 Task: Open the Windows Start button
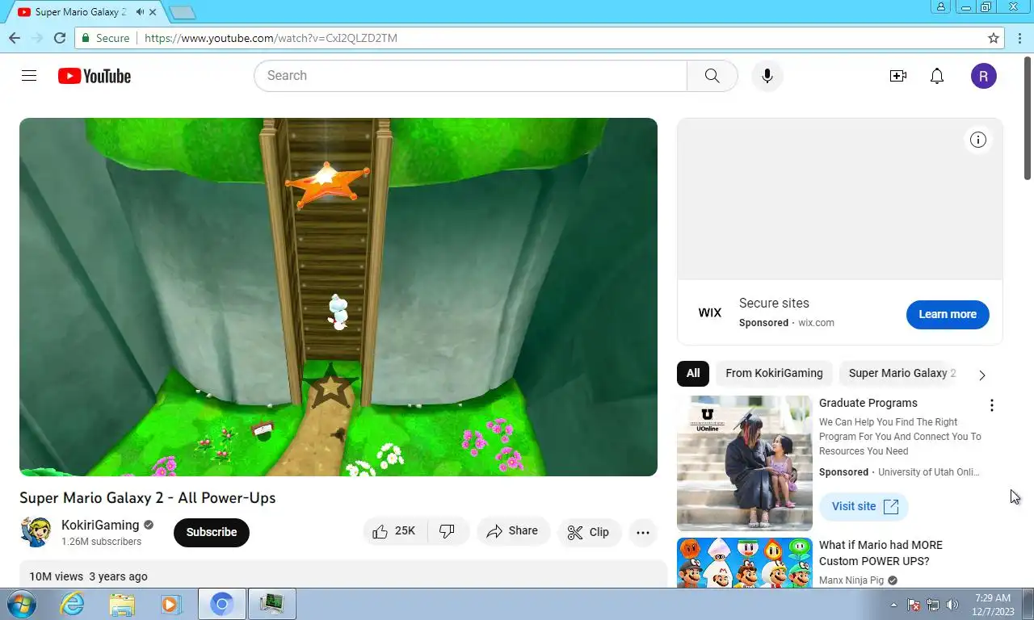coord(21,604)
